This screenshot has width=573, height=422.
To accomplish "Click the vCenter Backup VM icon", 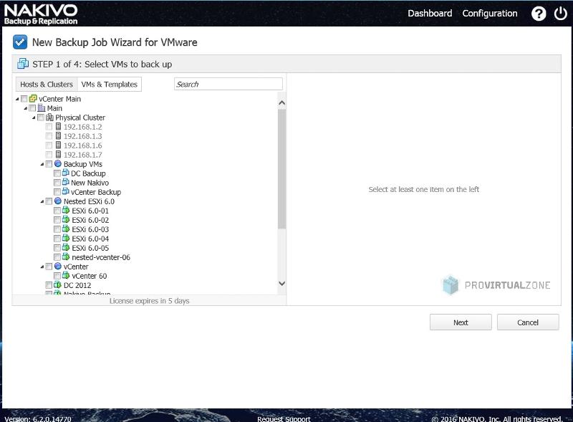I will tap(66, 191).
